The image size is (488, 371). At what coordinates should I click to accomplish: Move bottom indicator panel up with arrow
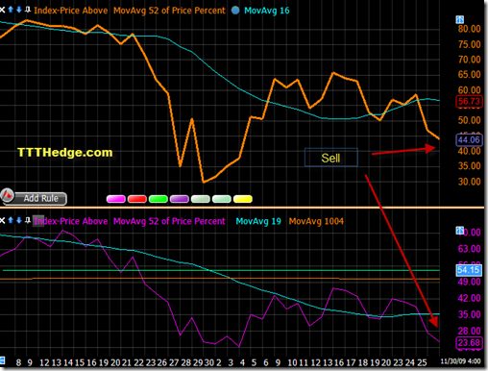[x=11, y=220]
